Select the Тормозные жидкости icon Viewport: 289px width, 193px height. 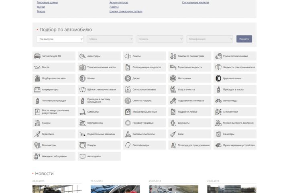[173, 67]
